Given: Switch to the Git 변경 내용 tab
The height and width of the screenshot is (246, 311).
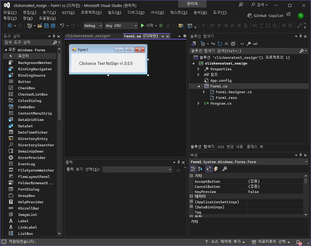Looking at the screenshot, I should (230, 147).
